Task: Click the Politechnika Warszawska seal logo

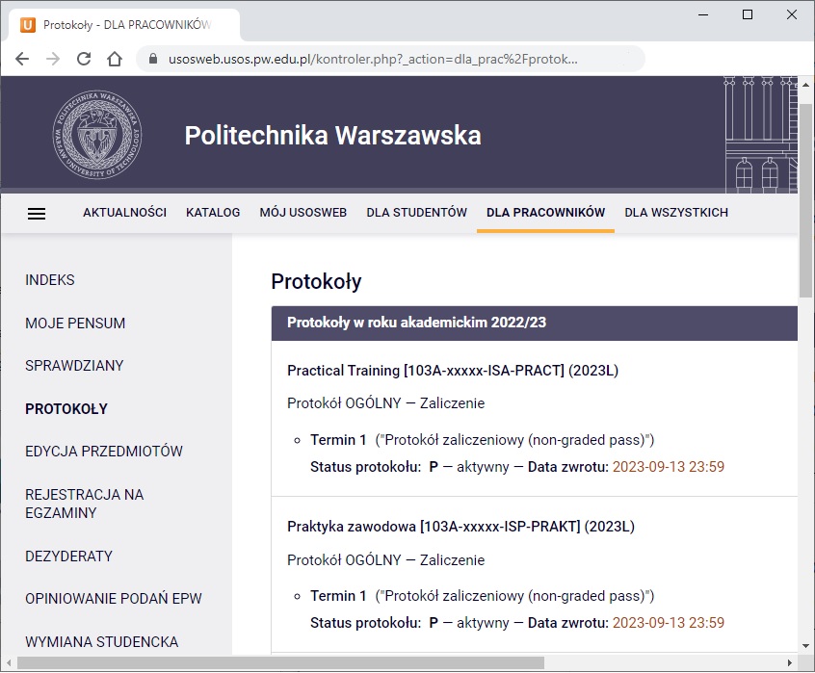Action: coord(97,135)
